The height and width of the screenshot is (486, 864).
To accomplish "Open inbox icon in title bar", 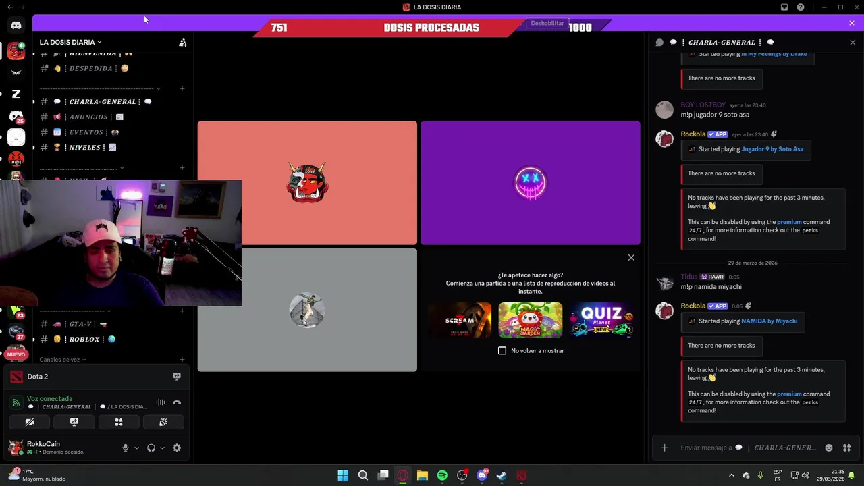I will [784, 7].
